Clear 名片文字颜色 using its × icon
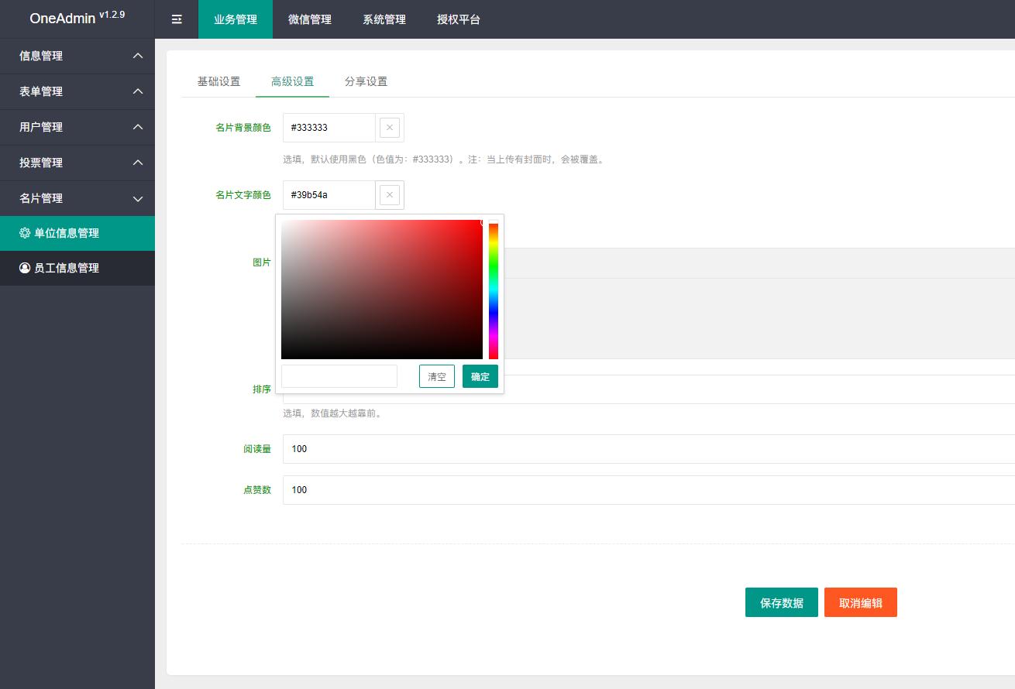 tap(389, 194)
